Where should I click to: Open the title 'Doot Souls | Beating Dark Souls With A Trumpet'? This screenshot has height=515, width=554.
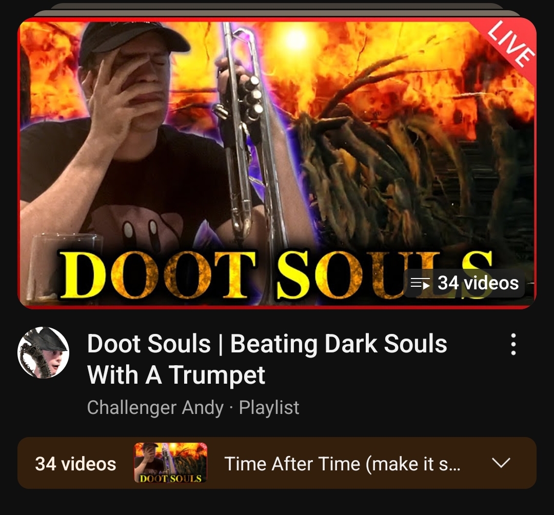click(x=267, y=359)
